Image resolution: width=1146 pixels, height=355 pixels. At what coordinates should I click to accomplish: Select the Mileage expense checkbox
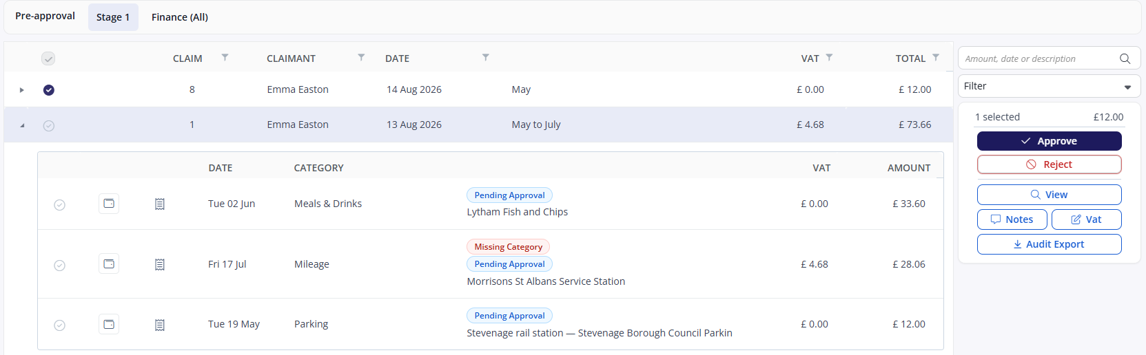click(x=60, y=266)
